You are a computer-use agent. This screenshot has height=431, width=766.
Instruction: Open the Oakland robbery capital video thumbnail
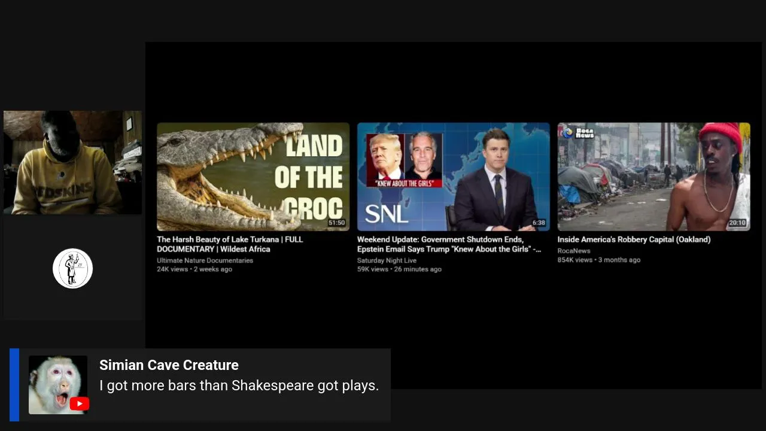(x=653, y=177)
